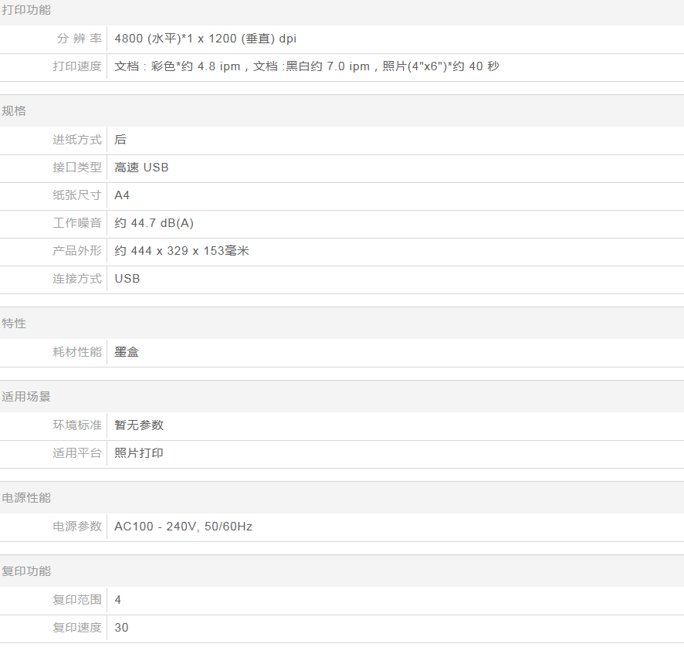Click the 约 44.7 dB(A) noise value
This screenshot has width=684, height=647.
pyautogui.click(x=154, y=223)
